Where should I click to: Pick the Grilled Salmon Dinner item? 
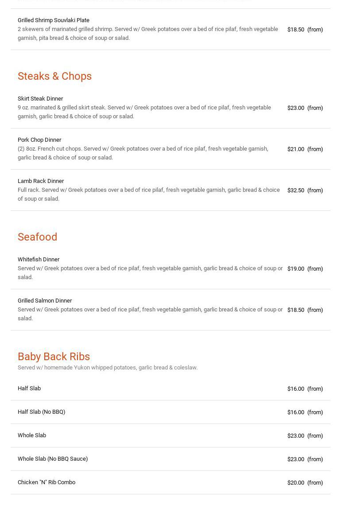tap(45, 301)
